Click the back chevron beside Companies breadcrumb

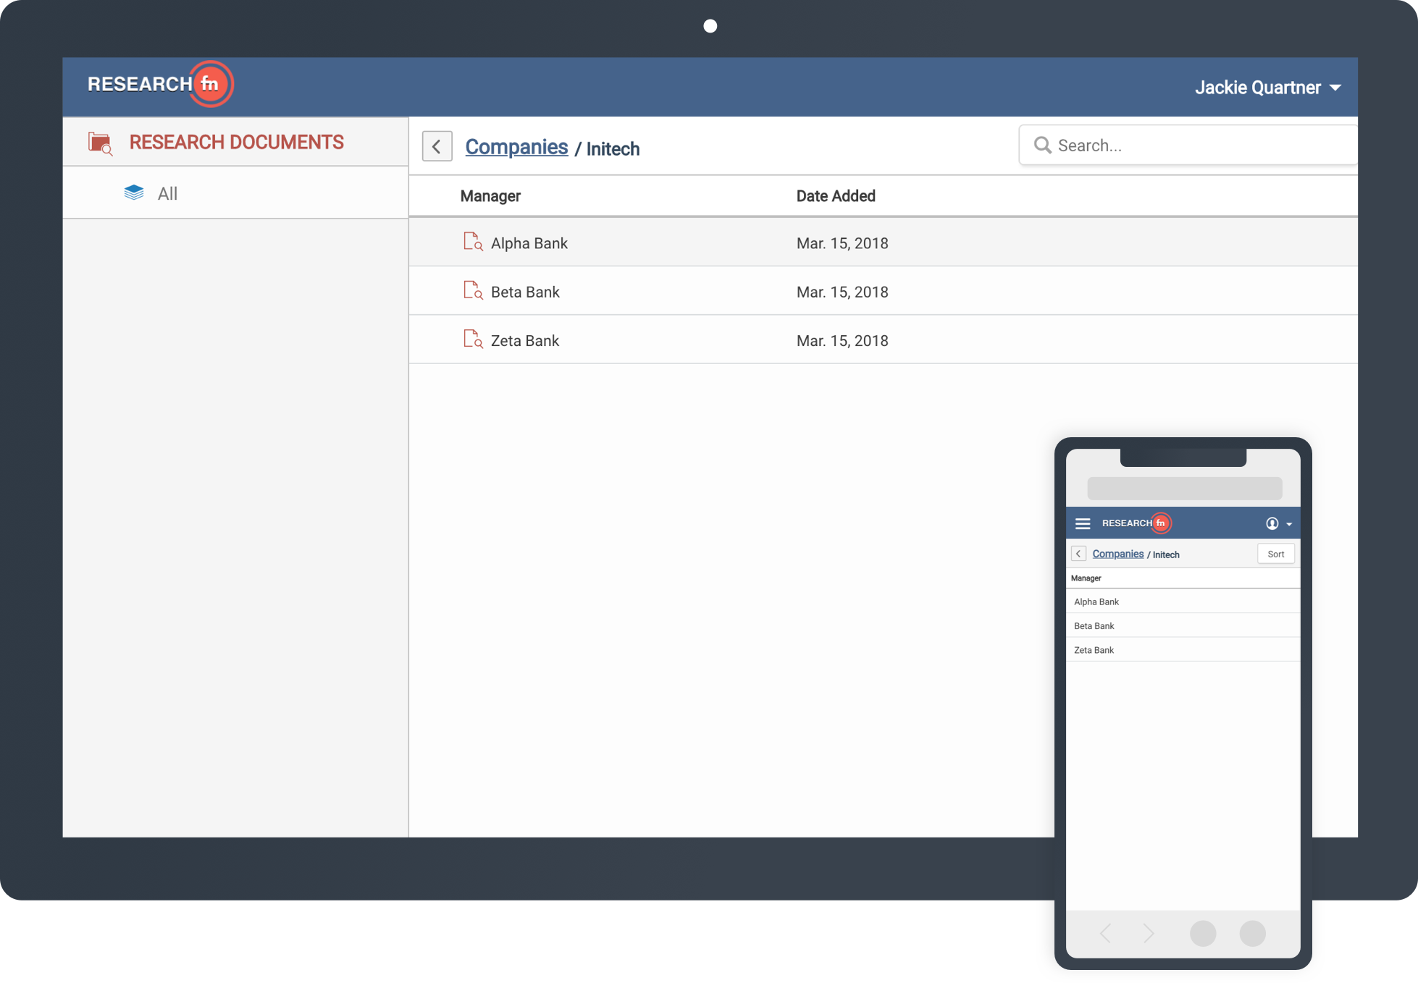click(437, 146)
